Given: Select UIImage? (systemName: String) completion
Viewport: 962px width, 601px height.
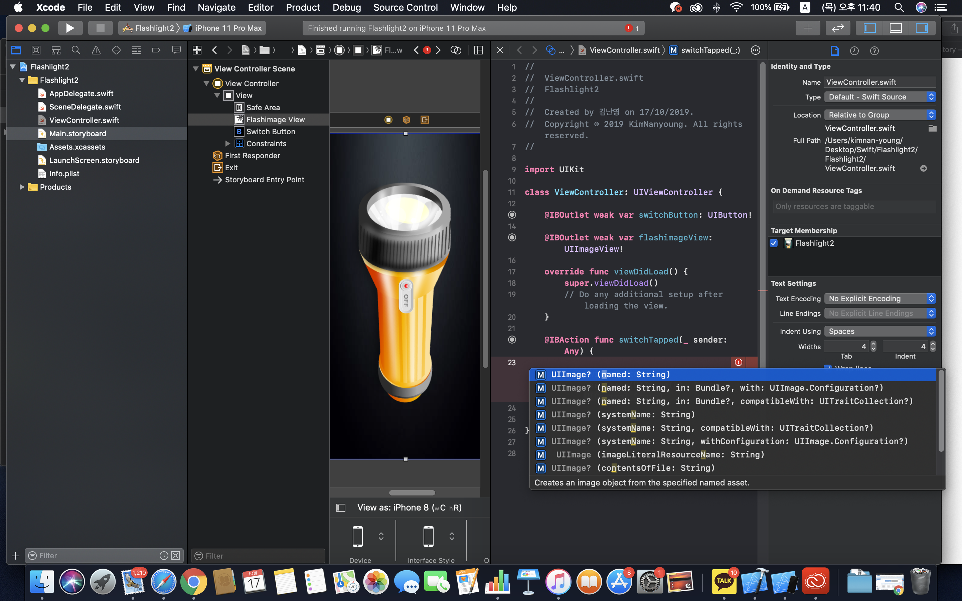Looking at the screenshot, I should click(x=623, y=415).
